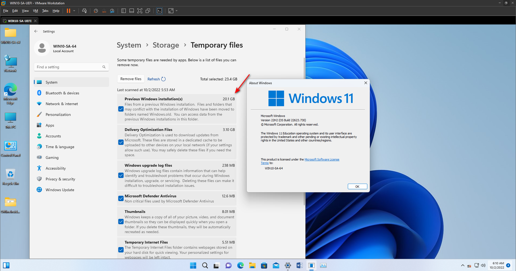Open Network & internet settings

pyautogui.click(x=71, y=104)
